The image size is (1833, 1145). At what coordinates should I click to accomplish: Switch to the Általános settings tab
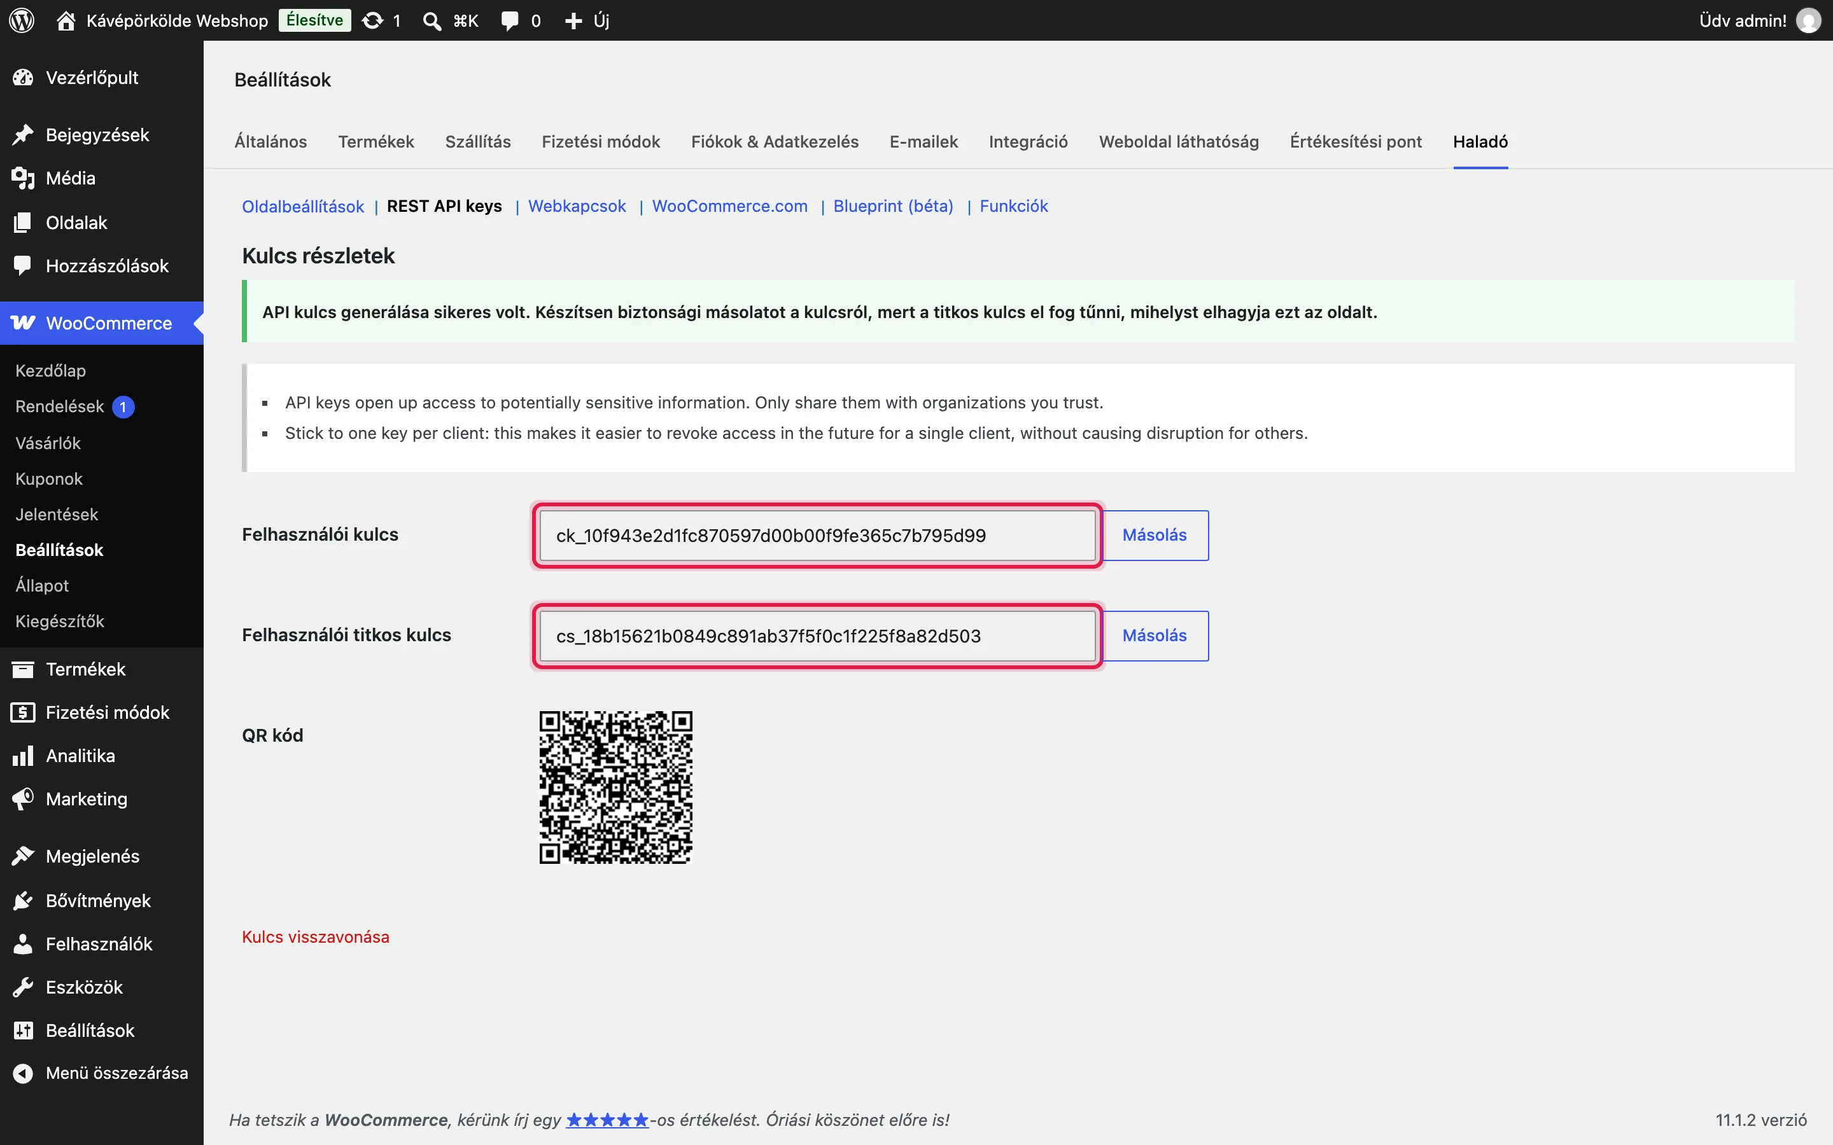[270, 142]
